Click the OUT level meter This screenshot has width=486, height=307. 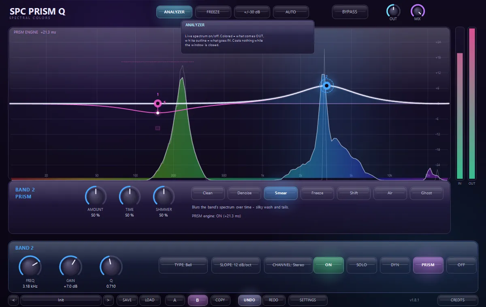coord(472,103)
